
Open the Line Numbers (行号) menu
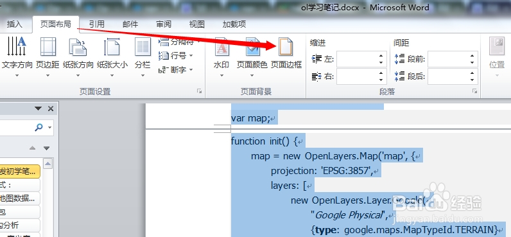[176, 56]
